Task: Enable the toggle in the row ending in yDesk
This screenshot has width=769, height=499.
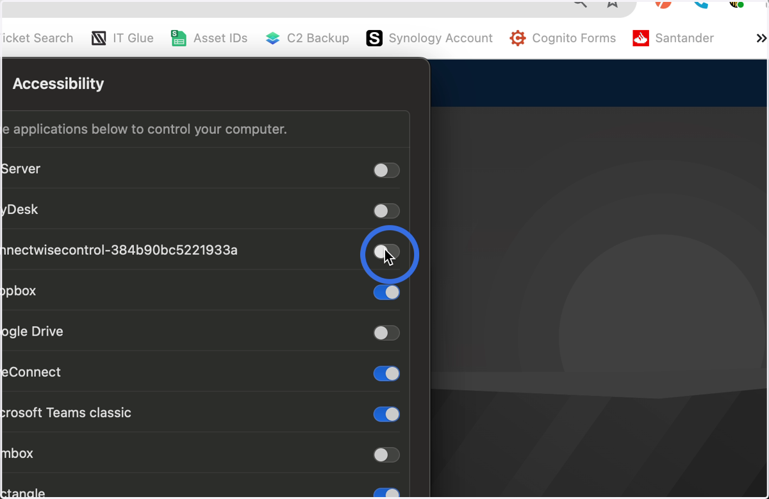Action: tap(386, 211)
